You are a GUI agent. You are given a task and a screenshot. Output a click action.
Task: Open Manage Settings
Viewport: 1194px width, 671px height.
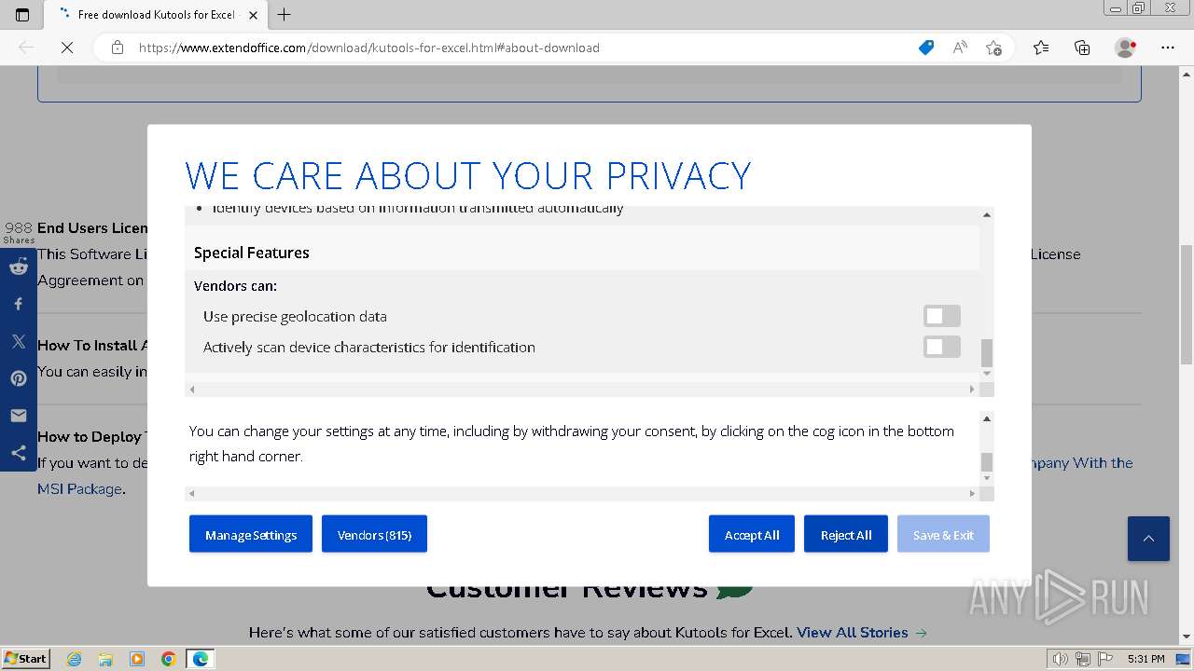point(251,534)
